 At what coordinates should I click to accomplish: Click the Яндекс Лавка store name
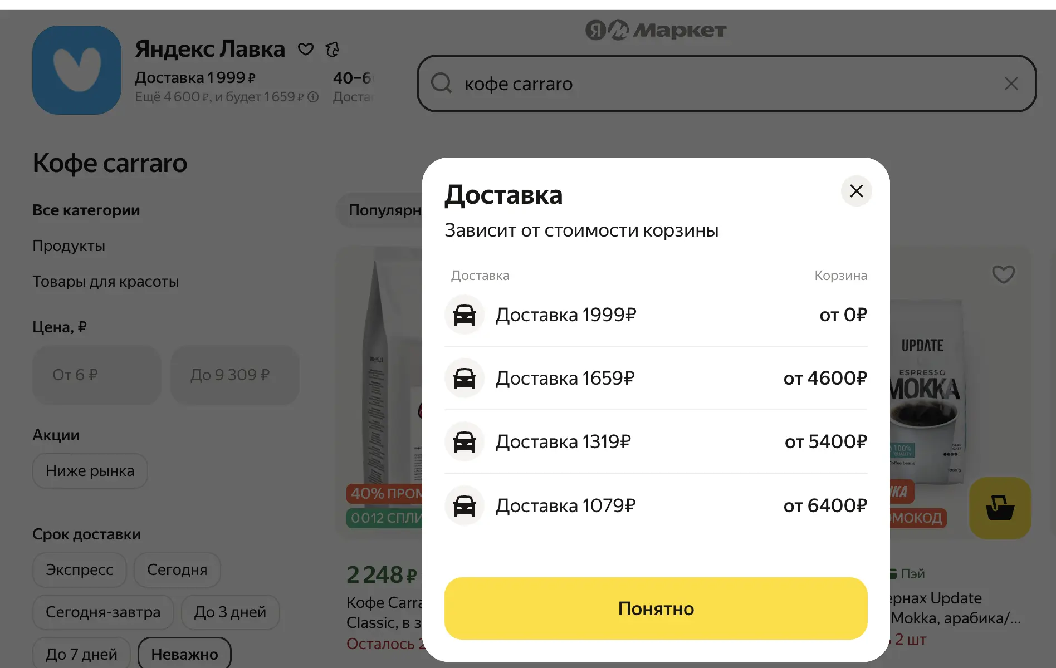click(210, 49)
